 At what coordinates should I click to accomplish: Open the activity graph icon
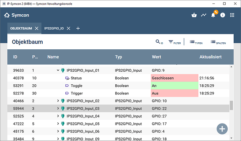point(204,15)
